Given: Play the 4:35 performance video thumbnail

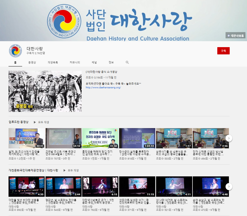Looking at the screenshot, I should tap(26, 187).
